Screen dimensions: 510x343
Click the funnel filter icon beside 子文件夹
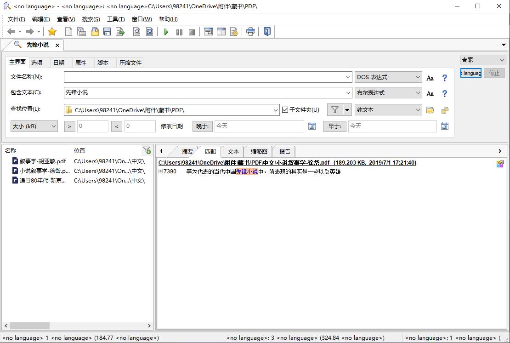(x=335, y=110)
